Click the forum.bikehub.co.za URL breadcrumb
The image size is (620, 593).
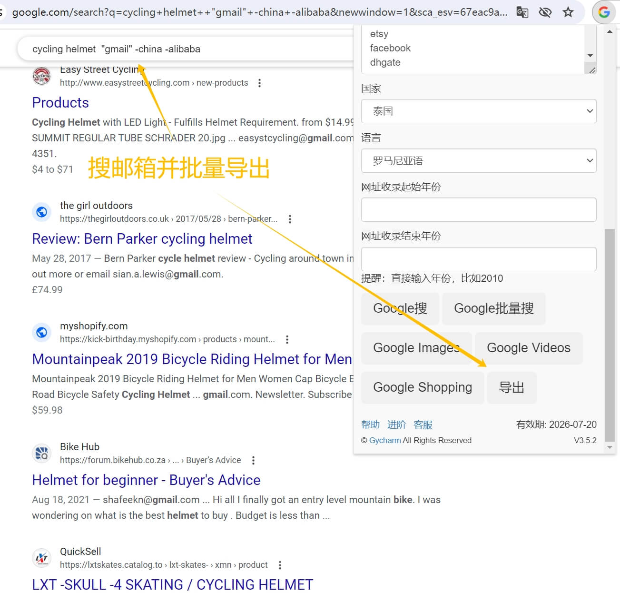150,460
